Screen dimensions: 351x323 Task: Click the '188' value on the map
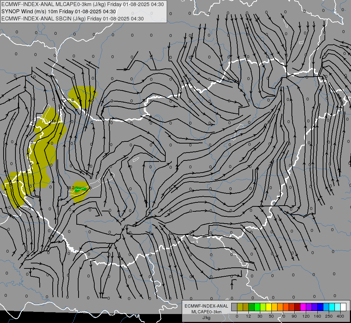[53, 121]
